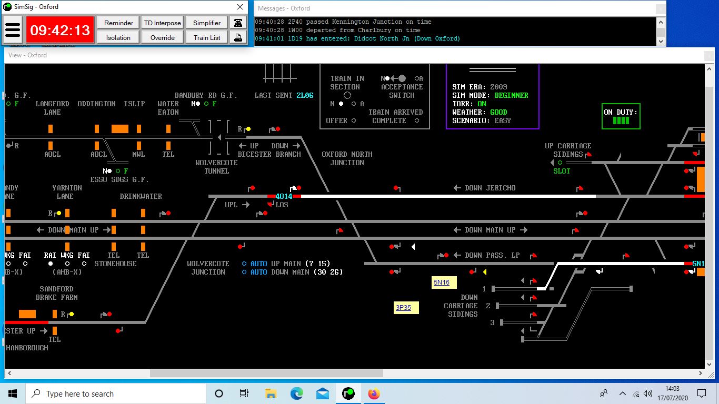Click the ON DUTY green indicator

(x=621, y=120)
